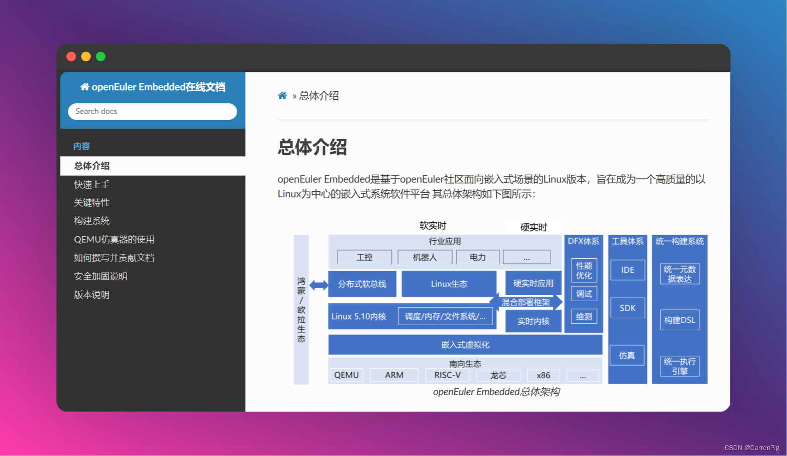Click the 实时内核 block in diagram
This screenshot has width=787, height=456.
click(x=533, y=321)
